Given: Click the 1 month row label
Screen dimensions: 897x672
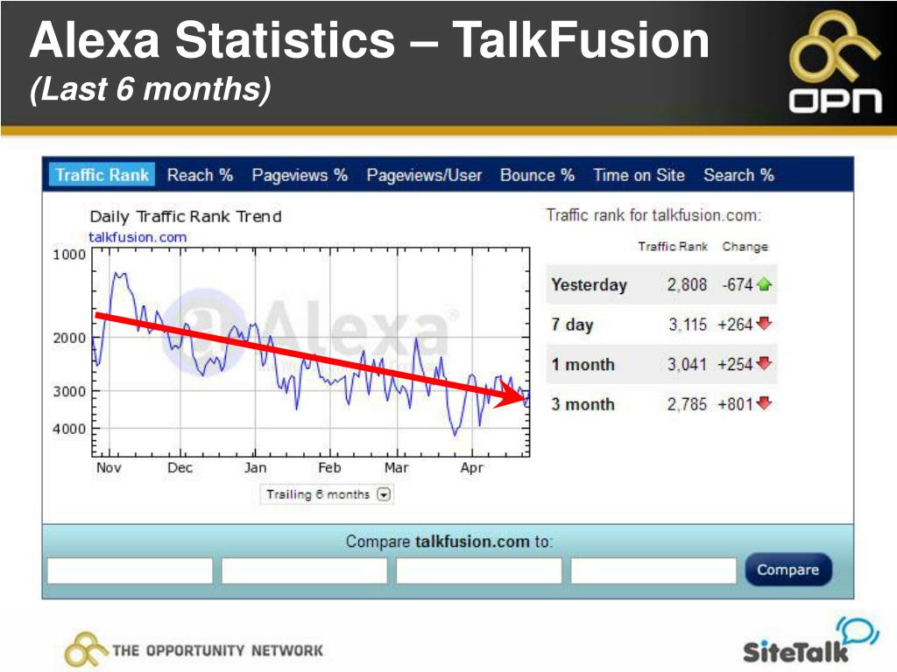Looking at the screenshot, I should click(583, 365).
